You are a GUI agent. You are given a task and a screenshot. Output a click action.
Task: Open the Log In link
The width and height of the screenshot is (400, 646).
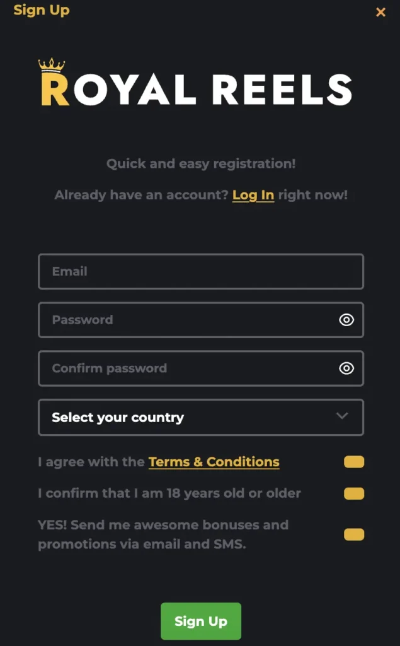coord(253,195)
